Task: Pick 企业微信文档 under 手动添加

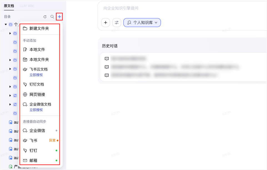Action: pos(40,104)
